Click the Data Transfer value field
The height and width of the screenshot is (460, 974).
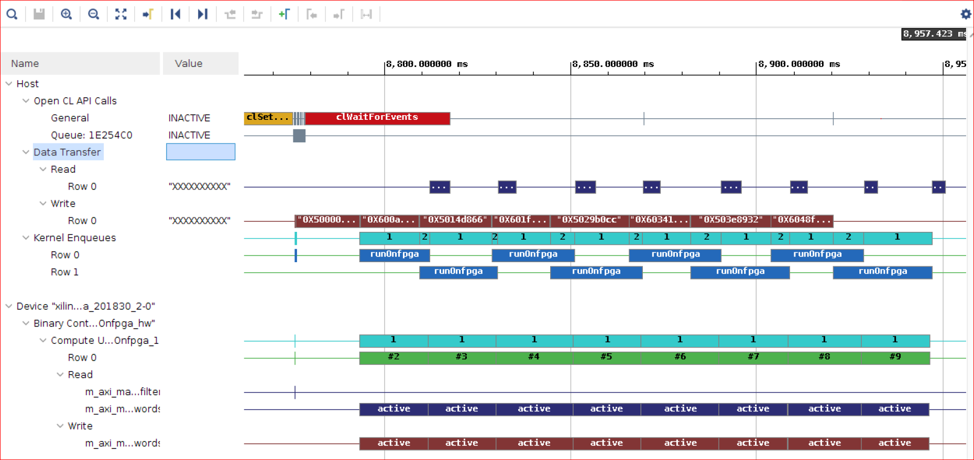point(200,152)
